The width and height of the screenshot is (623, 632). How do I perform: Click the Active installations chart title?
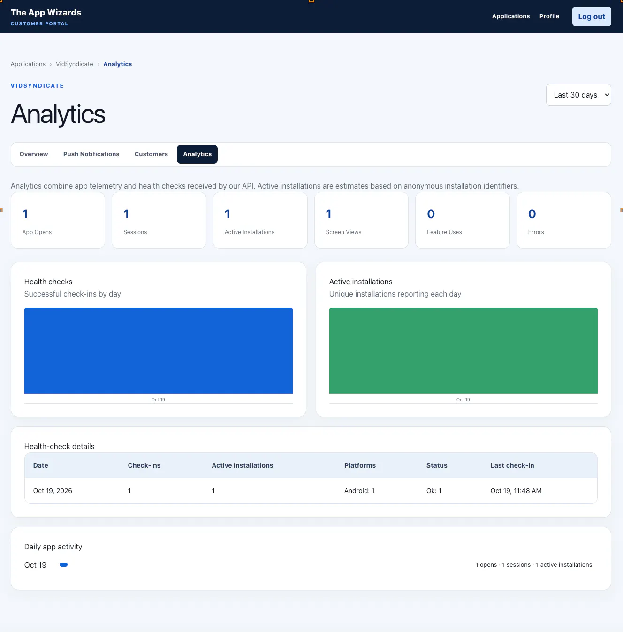[x=361, y=282]
